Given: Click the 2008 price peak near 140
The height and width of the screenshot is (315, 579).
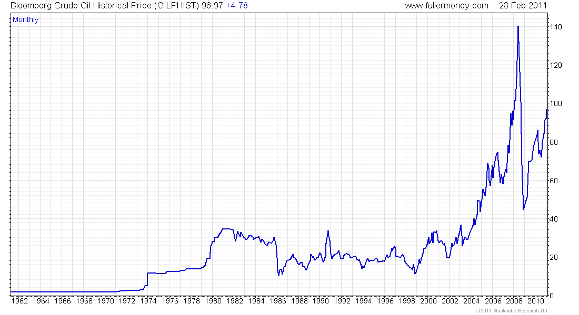Looking at the screenshot, I should point(518,27).
